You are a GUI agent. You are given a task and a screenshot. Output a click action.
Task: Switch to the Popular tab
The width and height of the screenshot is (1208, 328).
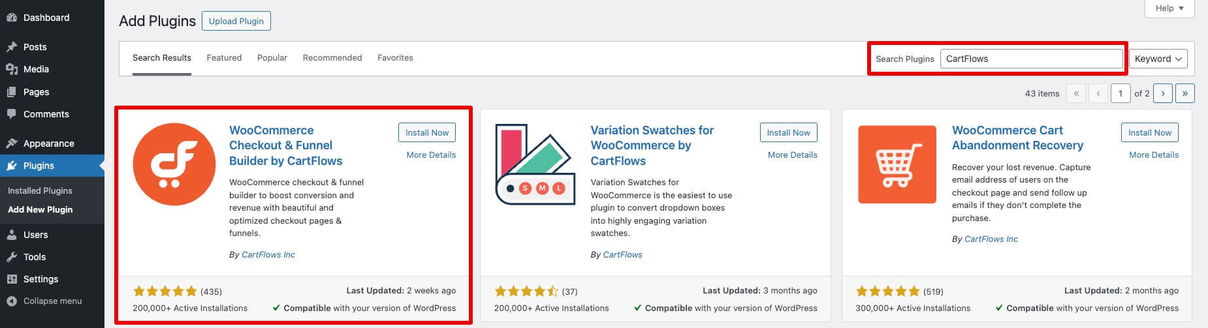click(272, 58)
